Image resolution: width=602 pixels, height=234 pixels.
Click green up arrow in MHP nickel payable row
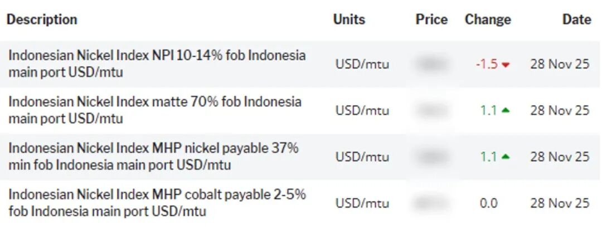[506, 157]
